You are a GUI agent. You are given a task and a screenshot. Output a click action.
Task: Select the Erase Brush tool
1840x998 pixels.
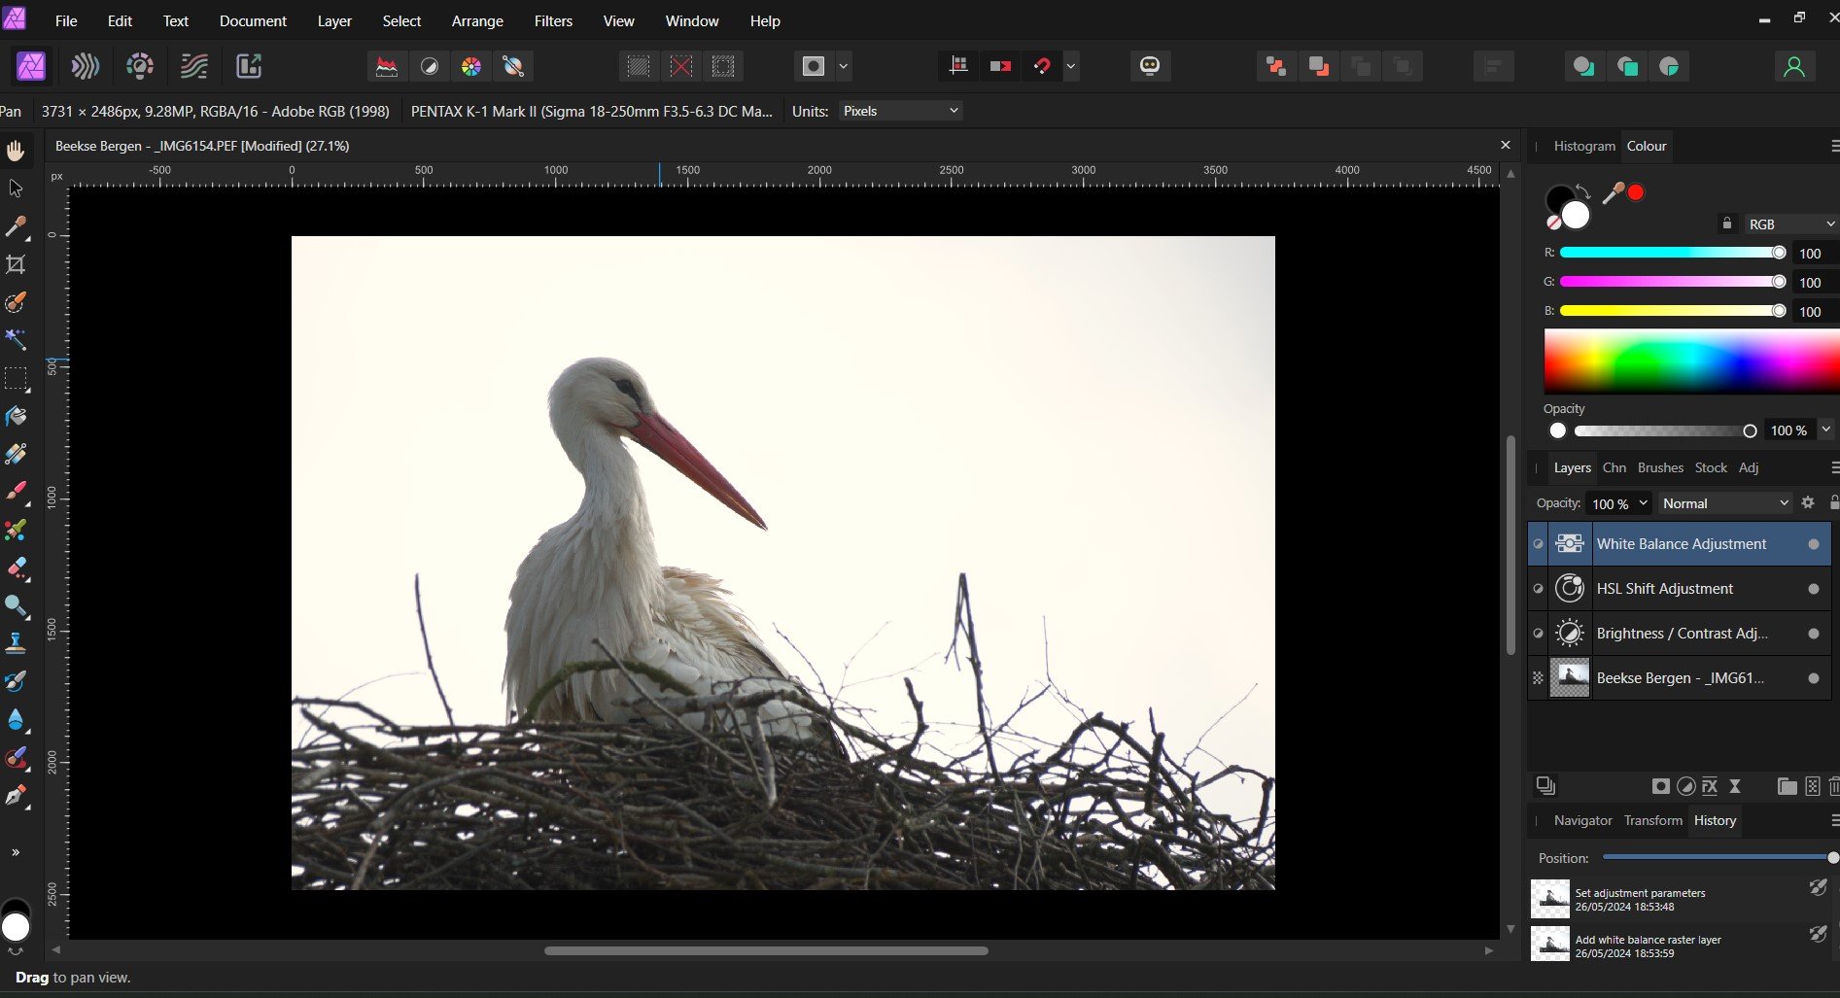(x=16, y=568)
